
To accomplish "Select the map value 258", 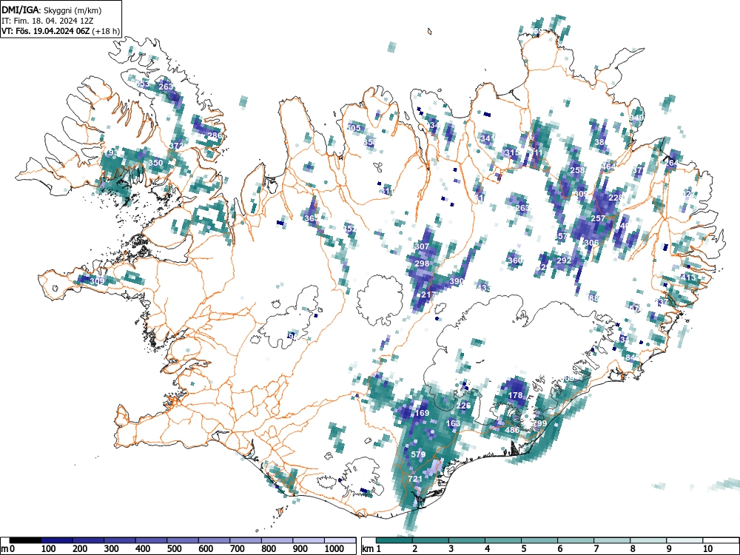I will (578, 170).
